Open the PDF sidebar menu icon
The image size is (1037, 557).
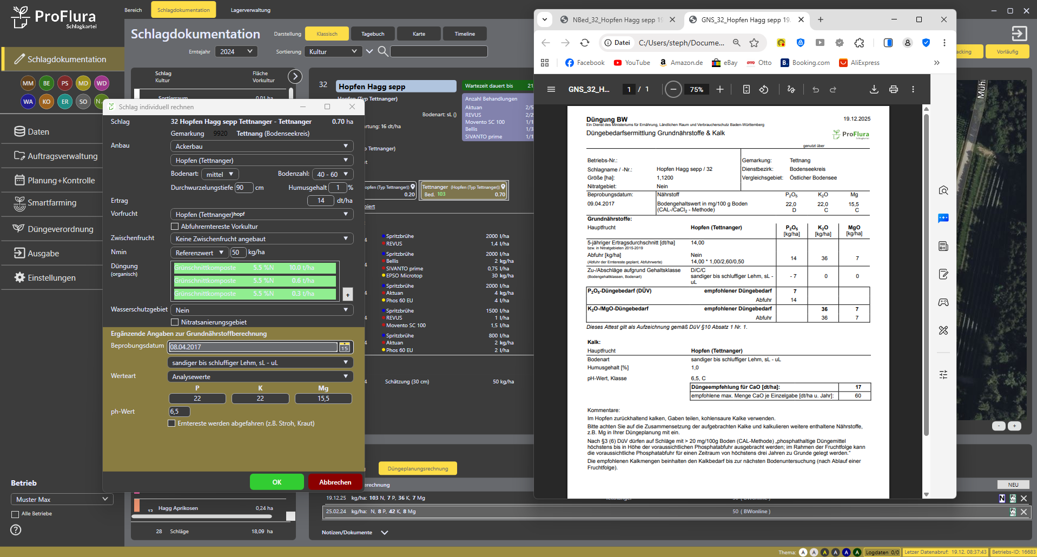[x=551, y=89]
